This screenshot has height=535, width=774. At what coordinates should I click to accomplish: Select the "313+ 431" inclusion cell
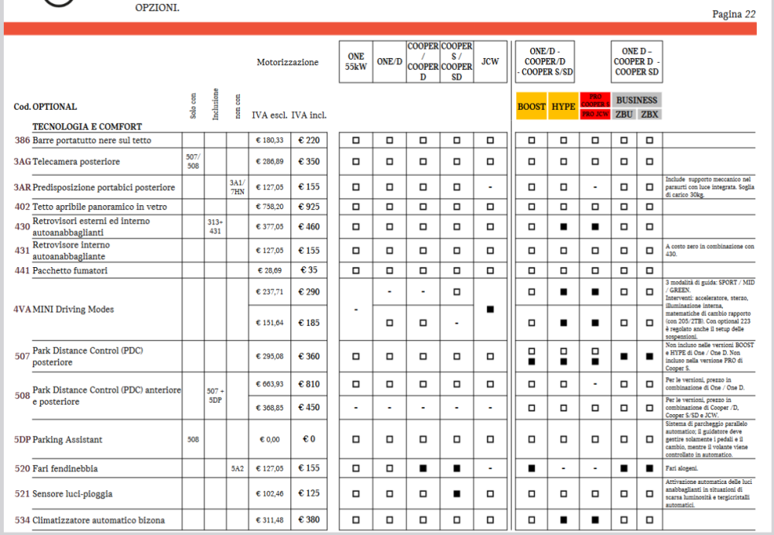tap(215, 227)
